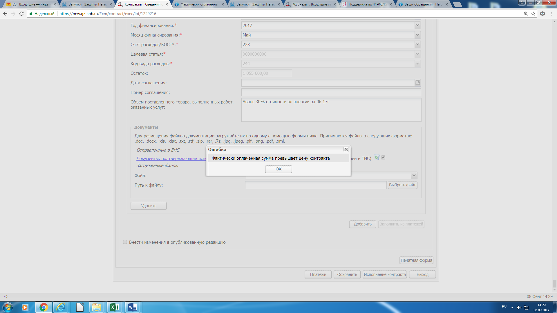Viewport: 557px width, 313px height.
Task: Click the browser reload page icon
Action: coord(21,14)
